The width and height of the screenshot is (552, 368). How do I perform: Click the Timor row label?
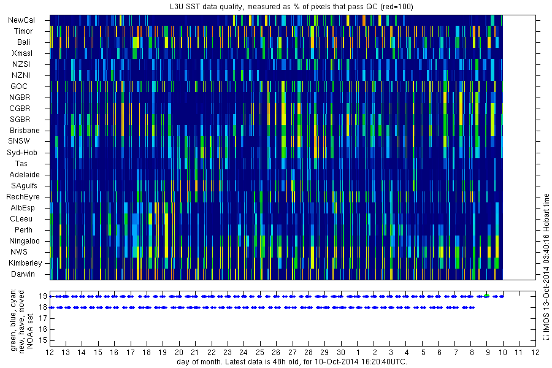pos(23,31)
